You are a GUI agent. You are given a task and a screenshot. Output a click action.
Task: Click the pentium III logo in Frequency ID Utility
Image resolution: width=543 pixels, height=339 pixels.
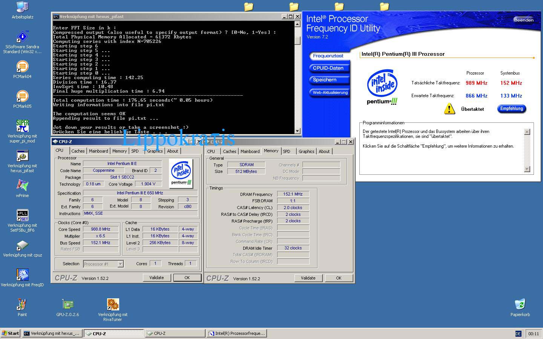(x=382, y=87)
